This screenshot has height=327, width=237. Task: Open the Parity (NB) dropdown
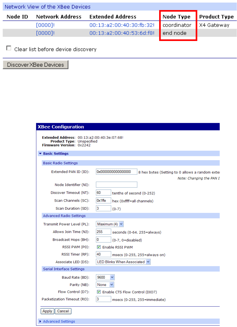point(105,285)
